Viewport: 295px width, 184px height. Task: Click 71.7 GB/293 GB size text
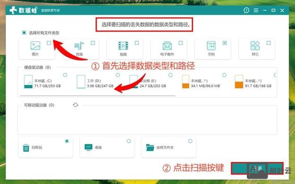(48, 86)
